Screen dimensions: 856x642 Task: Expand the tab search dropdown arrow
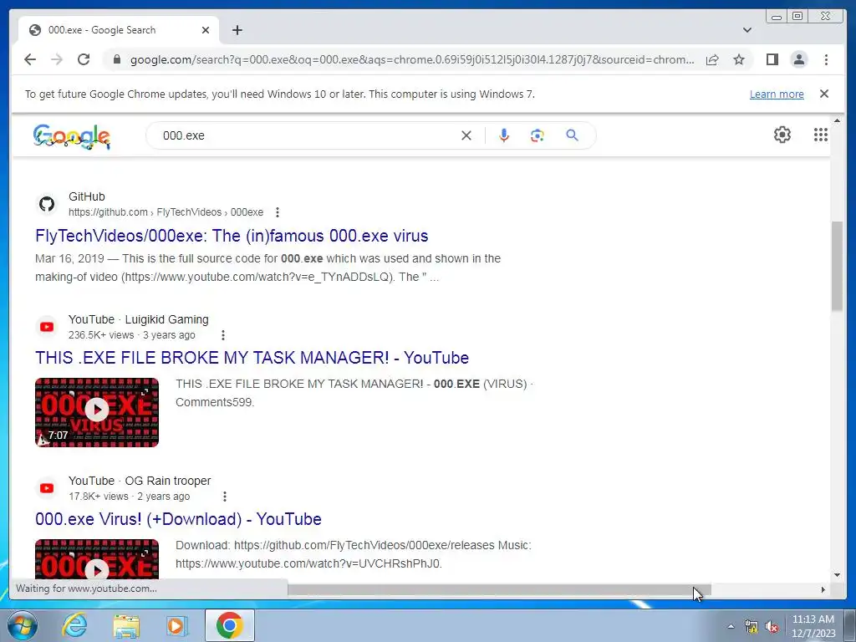pos(747,30)
